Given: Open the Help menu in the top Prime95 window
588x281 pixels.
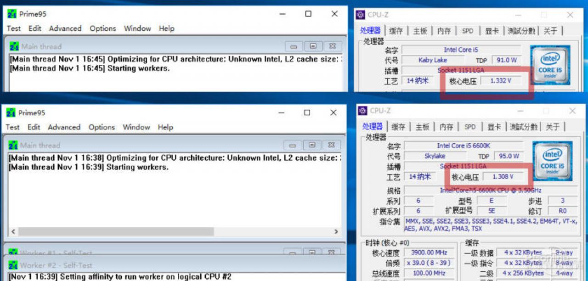Looking at the screenshot, I should (167, 28).
